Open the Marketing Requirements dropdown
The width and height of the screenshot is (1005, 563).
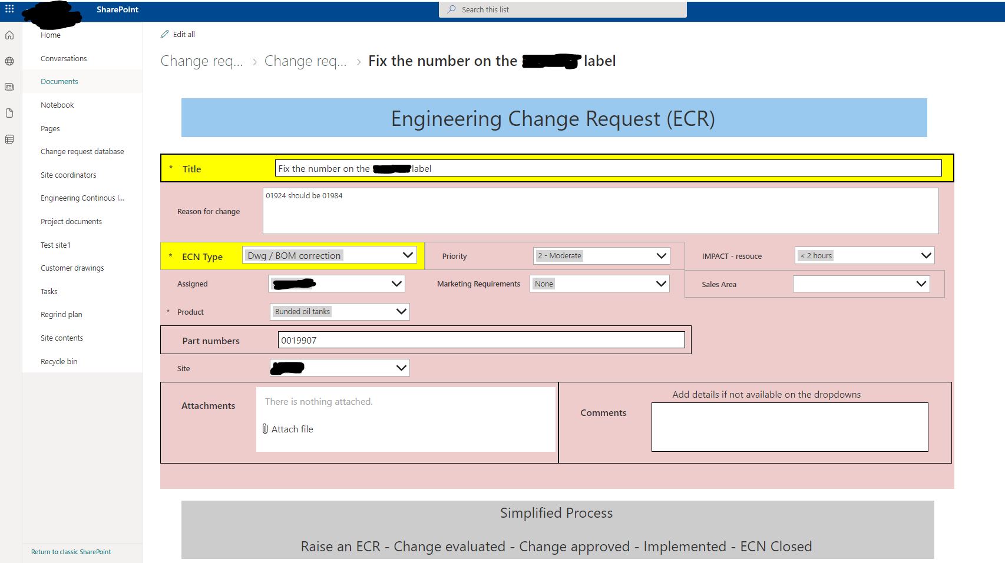coord(600,284)
